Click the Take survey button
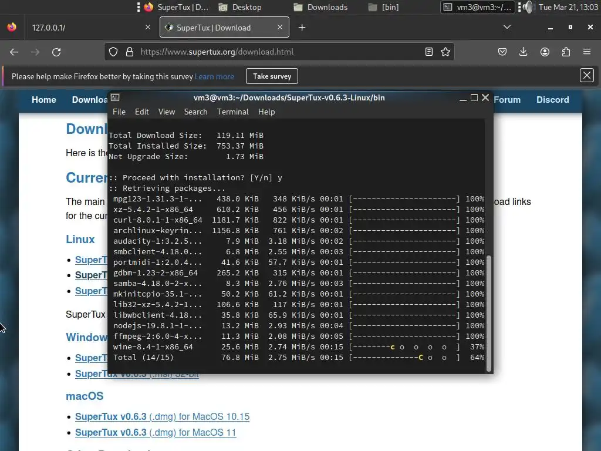This screenshot has width=601, height=451. click(x=272, y=76)
